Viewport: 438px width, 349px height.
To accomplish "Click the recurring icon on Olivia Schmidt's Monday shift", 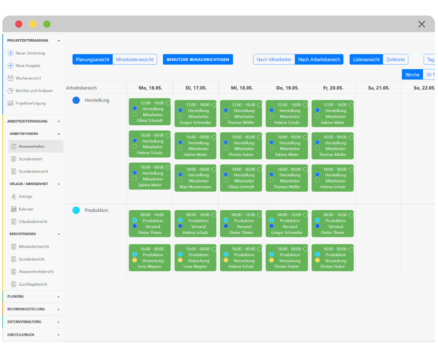I will (168, 103).
